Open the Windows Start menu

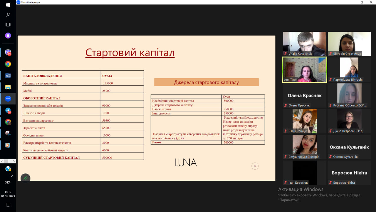tap(8, 5)
